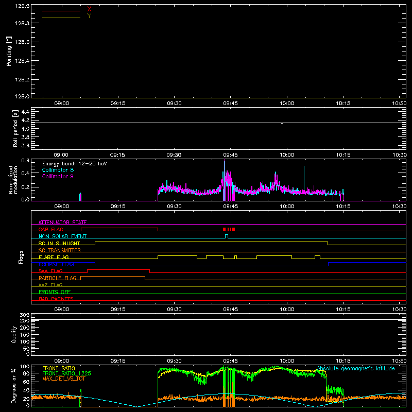Click the Quality axis title
Viewport: 412px width, 412px height.
coord(14,334)
